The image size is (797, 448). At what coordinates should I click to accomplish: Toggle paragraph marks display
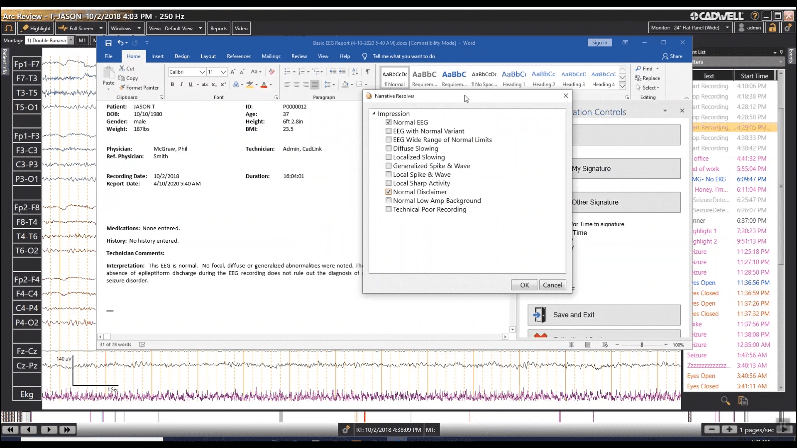pyautogui.click(x=368, y=71)
